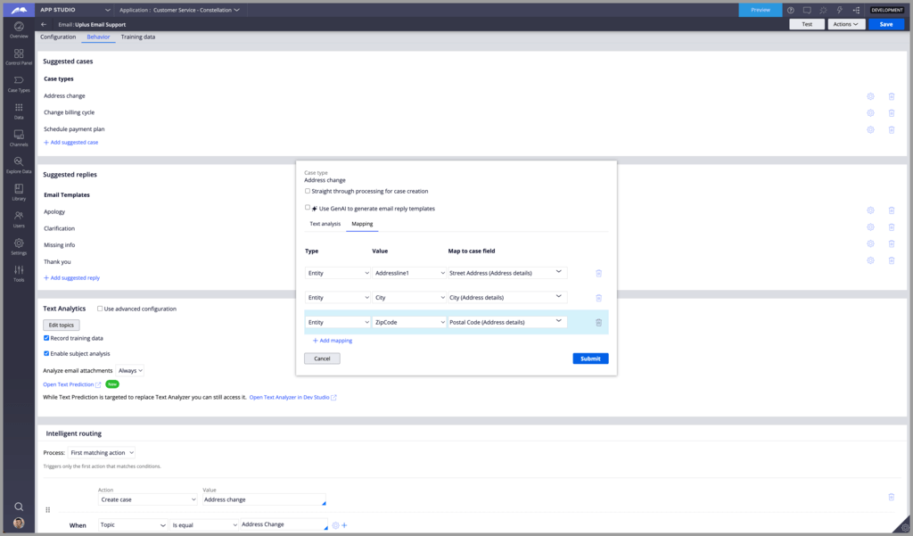Select Channels in the left navigation

[18, 134]
